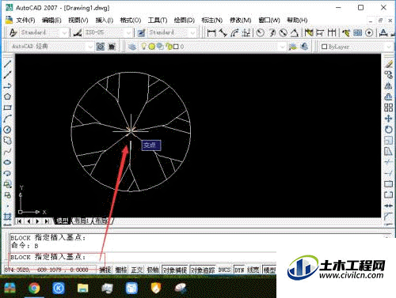396x298 pixels.
Task: Click the Text Style icon
Action: coord(13,32)
